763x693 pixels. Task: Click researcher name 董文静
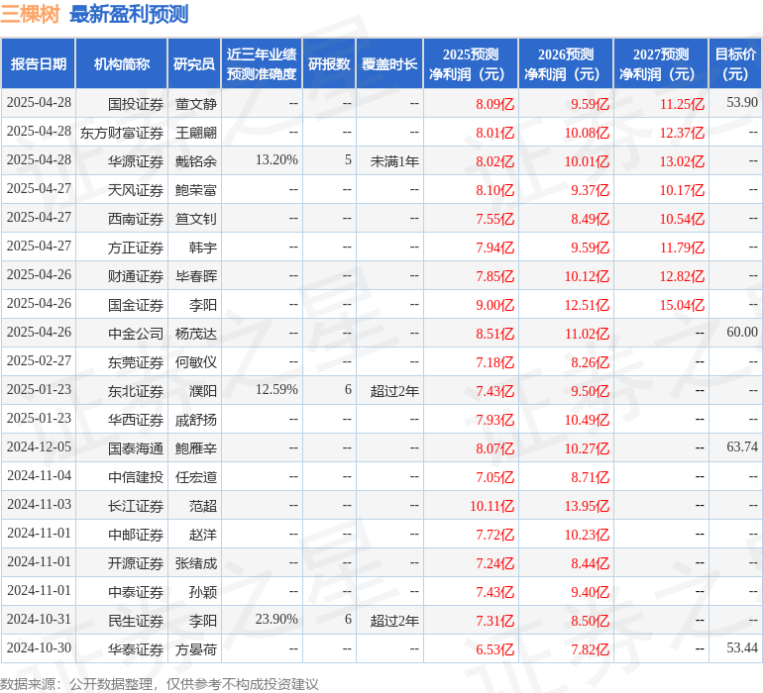(x=195, y=104)
